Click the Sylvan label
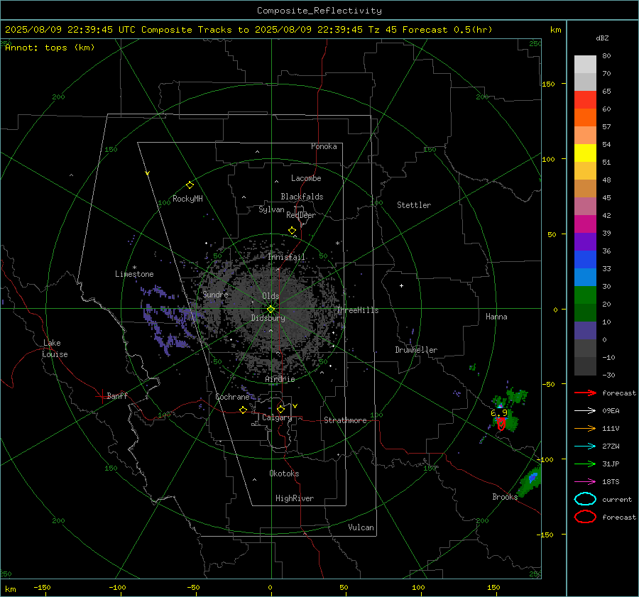Viewport: 639px width, 597px height. 271,209
